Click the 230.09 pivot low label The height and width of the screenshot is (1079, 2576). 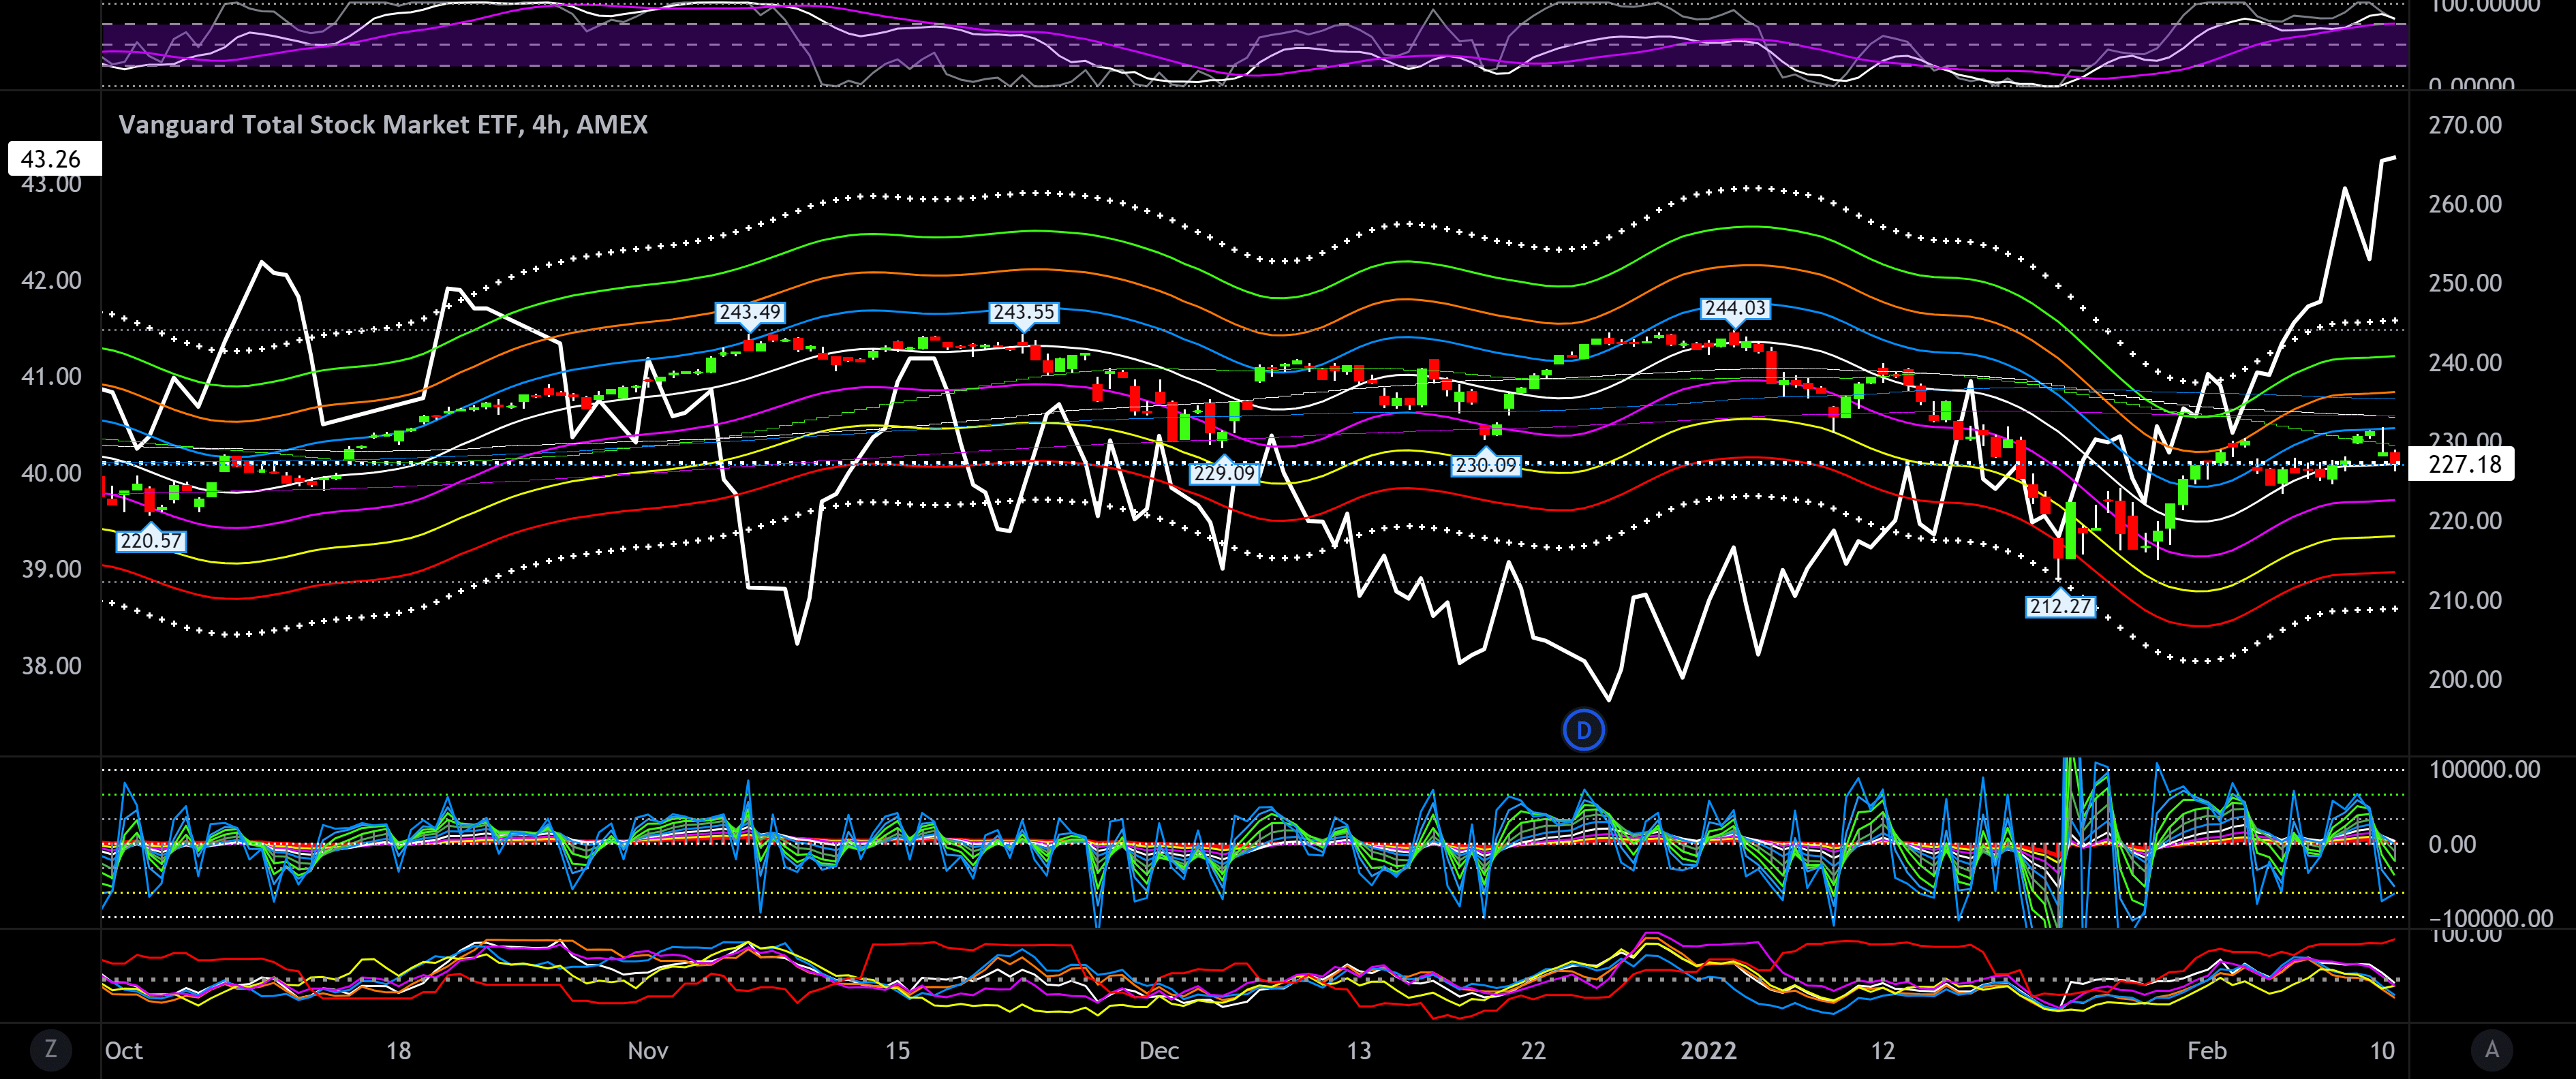point(1486,465)
